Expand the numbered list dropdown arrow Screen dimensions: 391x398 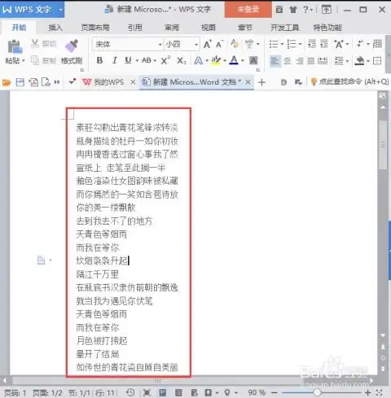(300, 44)
